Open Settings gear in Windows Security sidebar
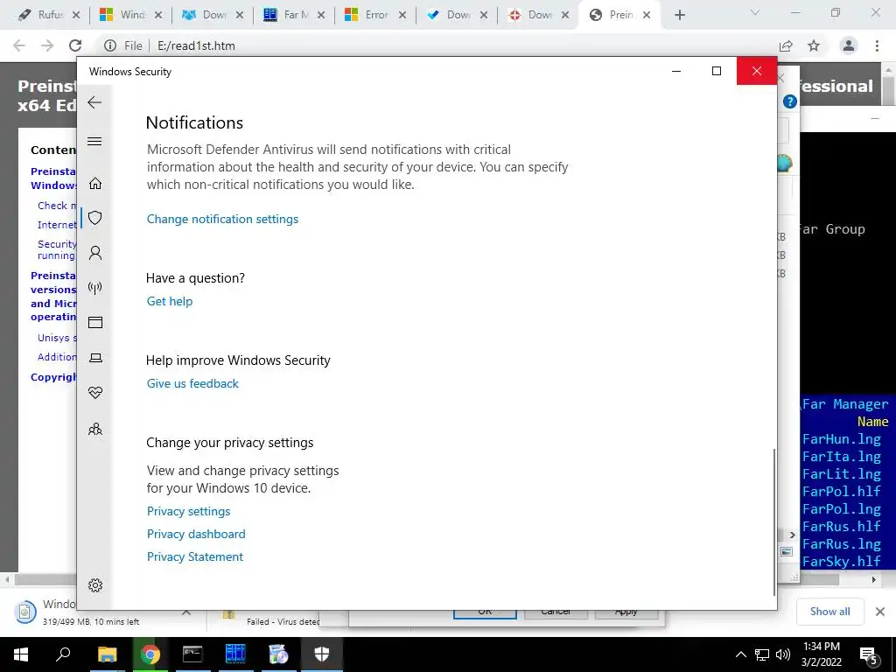The height and width of the screenshot is (672, 896). tap(95, 585)
